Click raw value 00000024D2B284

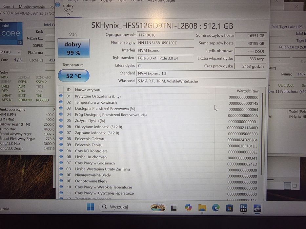coord(242,140)
